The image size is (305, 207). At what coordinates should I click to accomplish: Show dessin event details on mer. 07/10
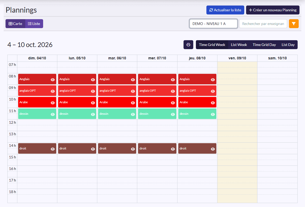point(173,114)
